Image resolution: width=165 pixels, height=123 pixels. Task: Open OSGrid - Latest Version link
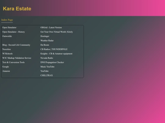[51, 28]
